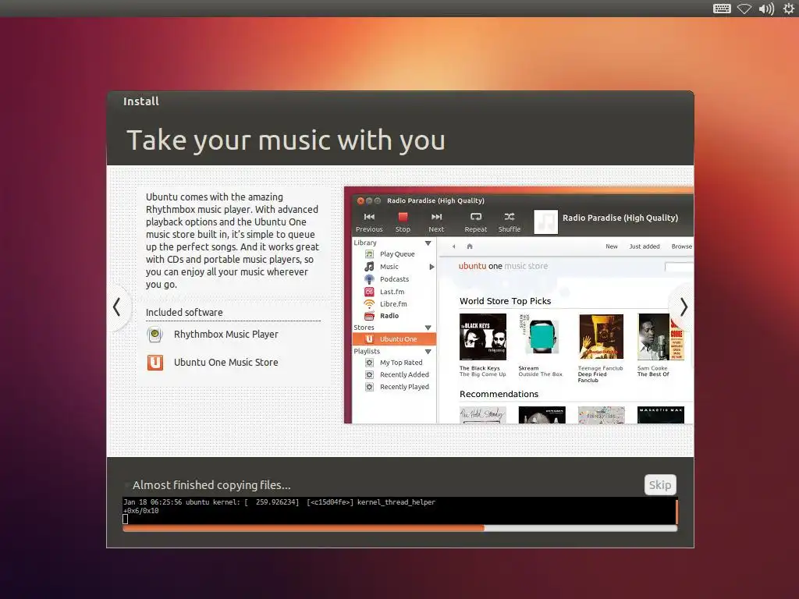Screen dimensions: 799x599
Task: Open My Top Rated playlist
Action: [400, 363]
